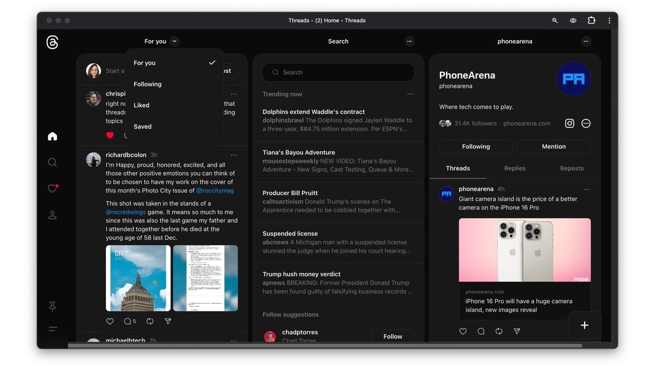Click the Search input field
The height and width of the screenshot is (368, 655).
(x=338, y=72)
